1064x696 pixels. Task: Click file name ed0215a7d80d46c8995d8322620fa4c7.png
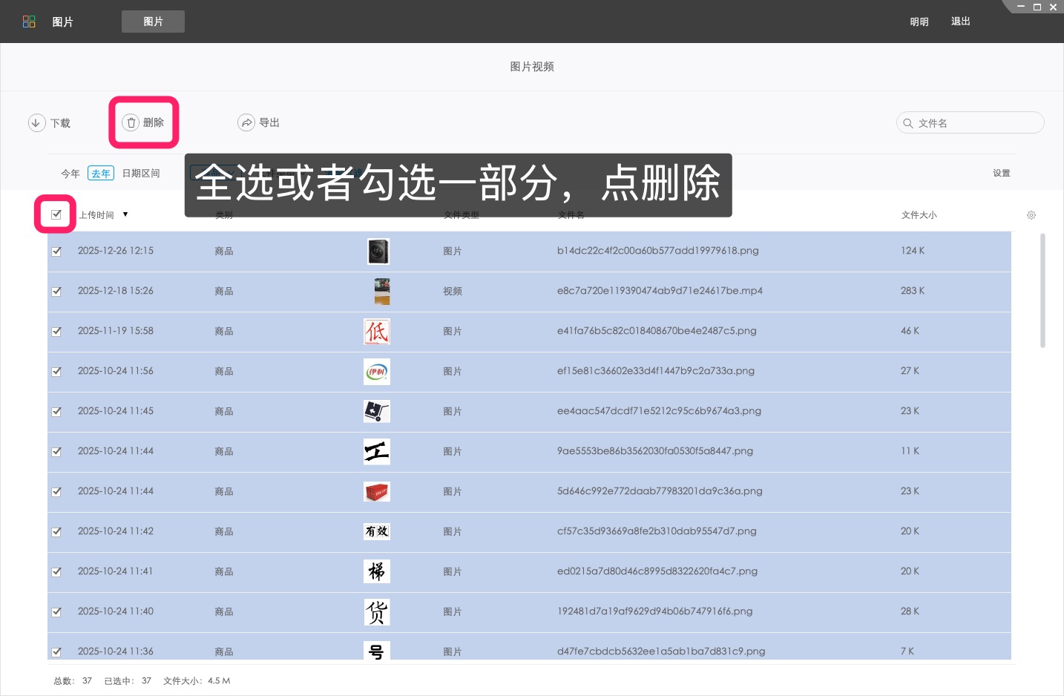coord(657,571)
